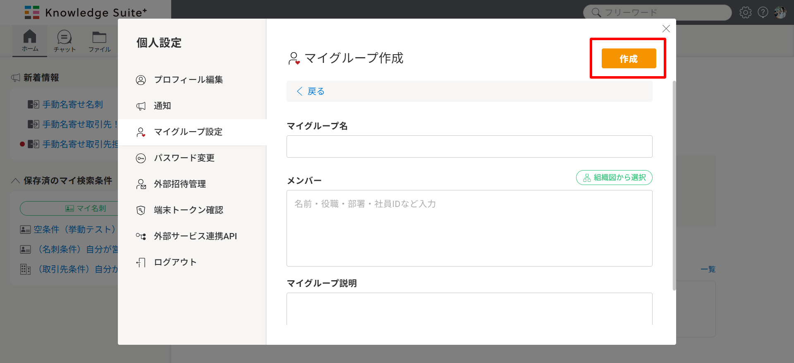This screenshot has height=363, width=794.
Task: Click the user avatar in header
Action: click(780, 12)
